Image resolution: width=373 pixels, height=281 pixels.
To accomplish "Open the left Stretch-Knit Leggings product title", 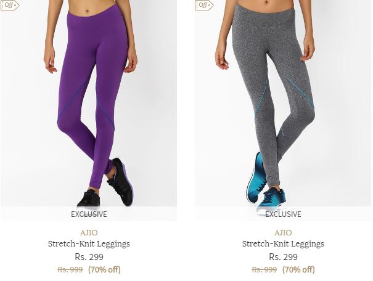I will pos(89,244).
